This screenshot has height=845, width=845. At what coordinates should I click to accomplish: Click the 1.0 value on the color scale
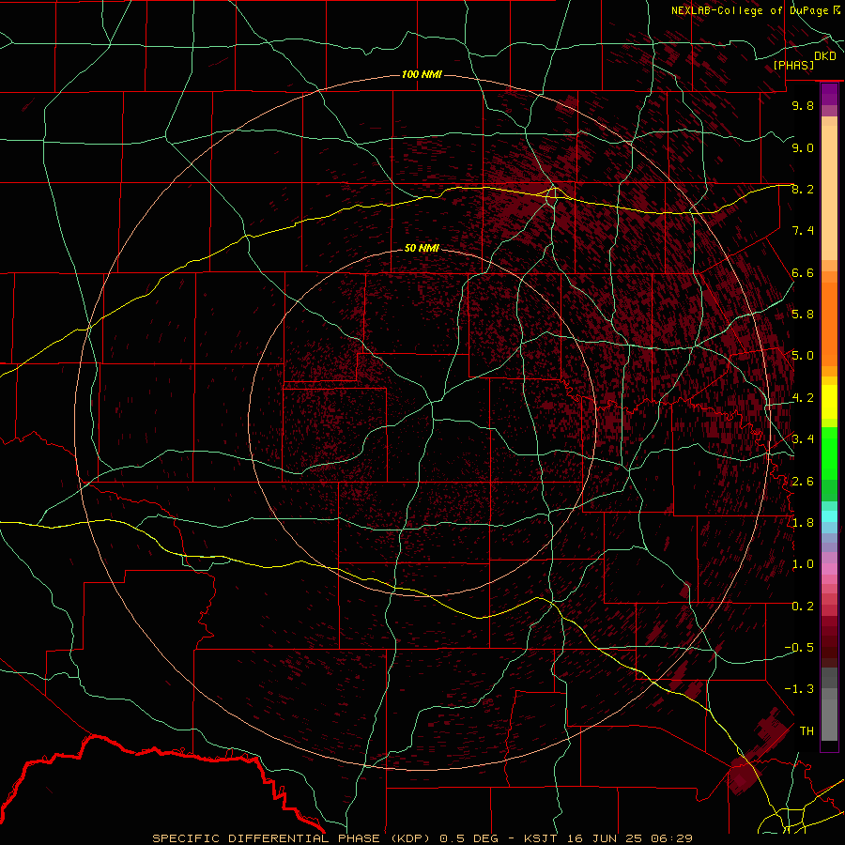tap(803, 563)
